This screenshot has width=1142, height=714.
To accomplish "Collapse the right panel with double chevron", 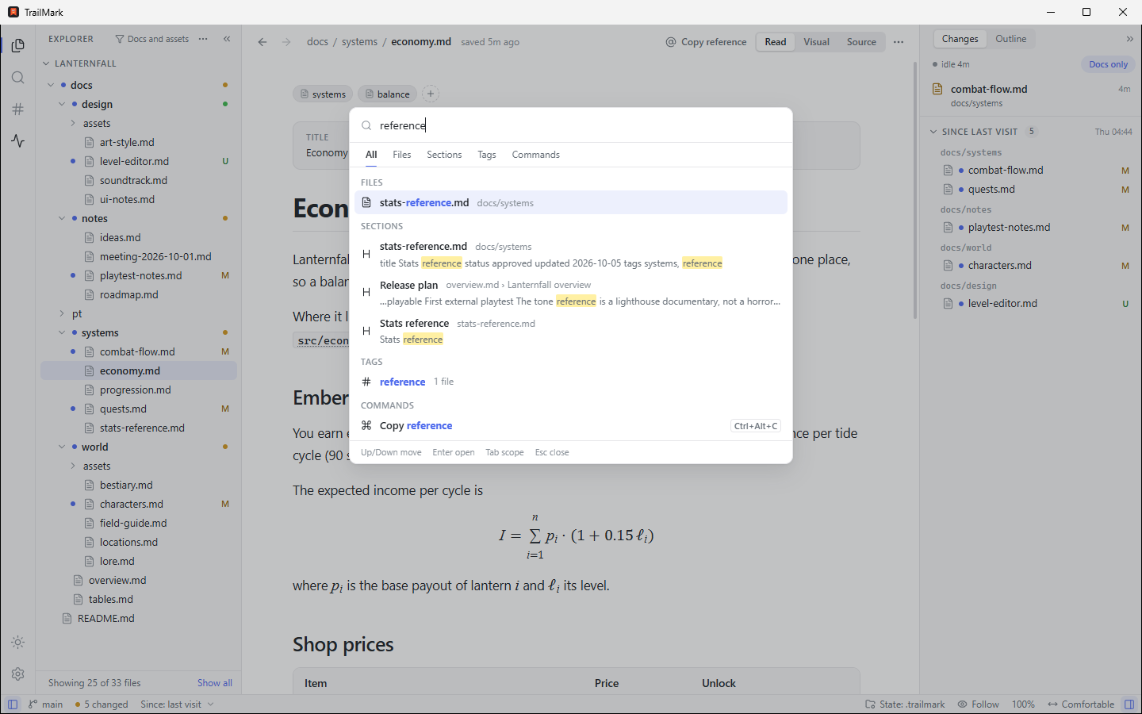I will coord(1129,39).
